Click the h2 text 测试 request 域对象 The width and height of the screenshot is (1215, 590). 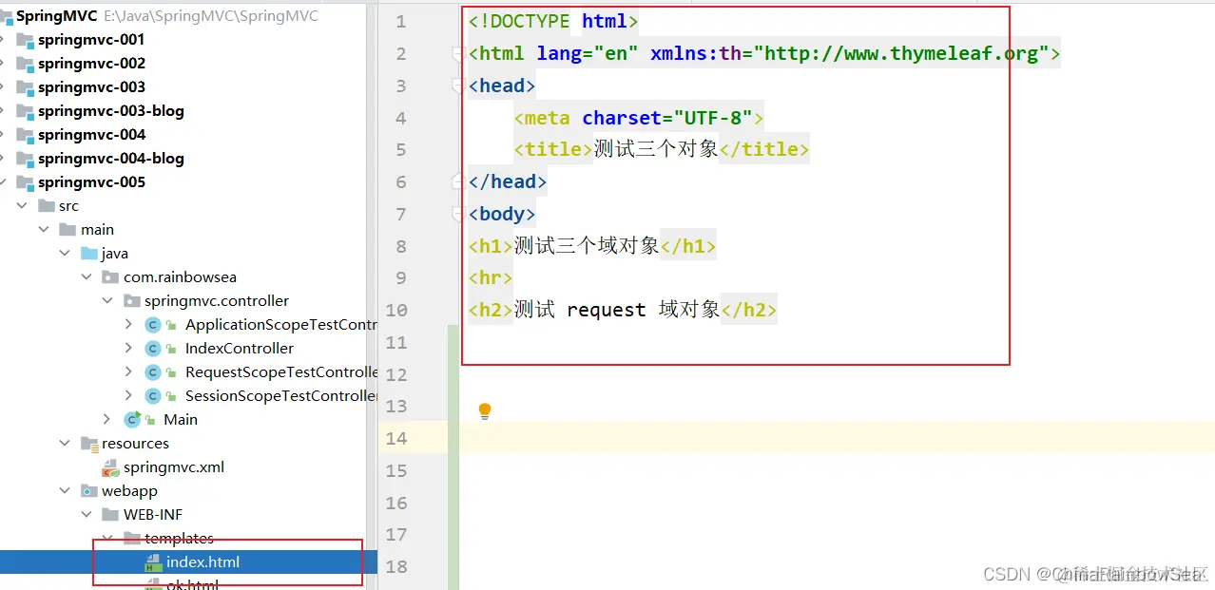click(617, 311)
